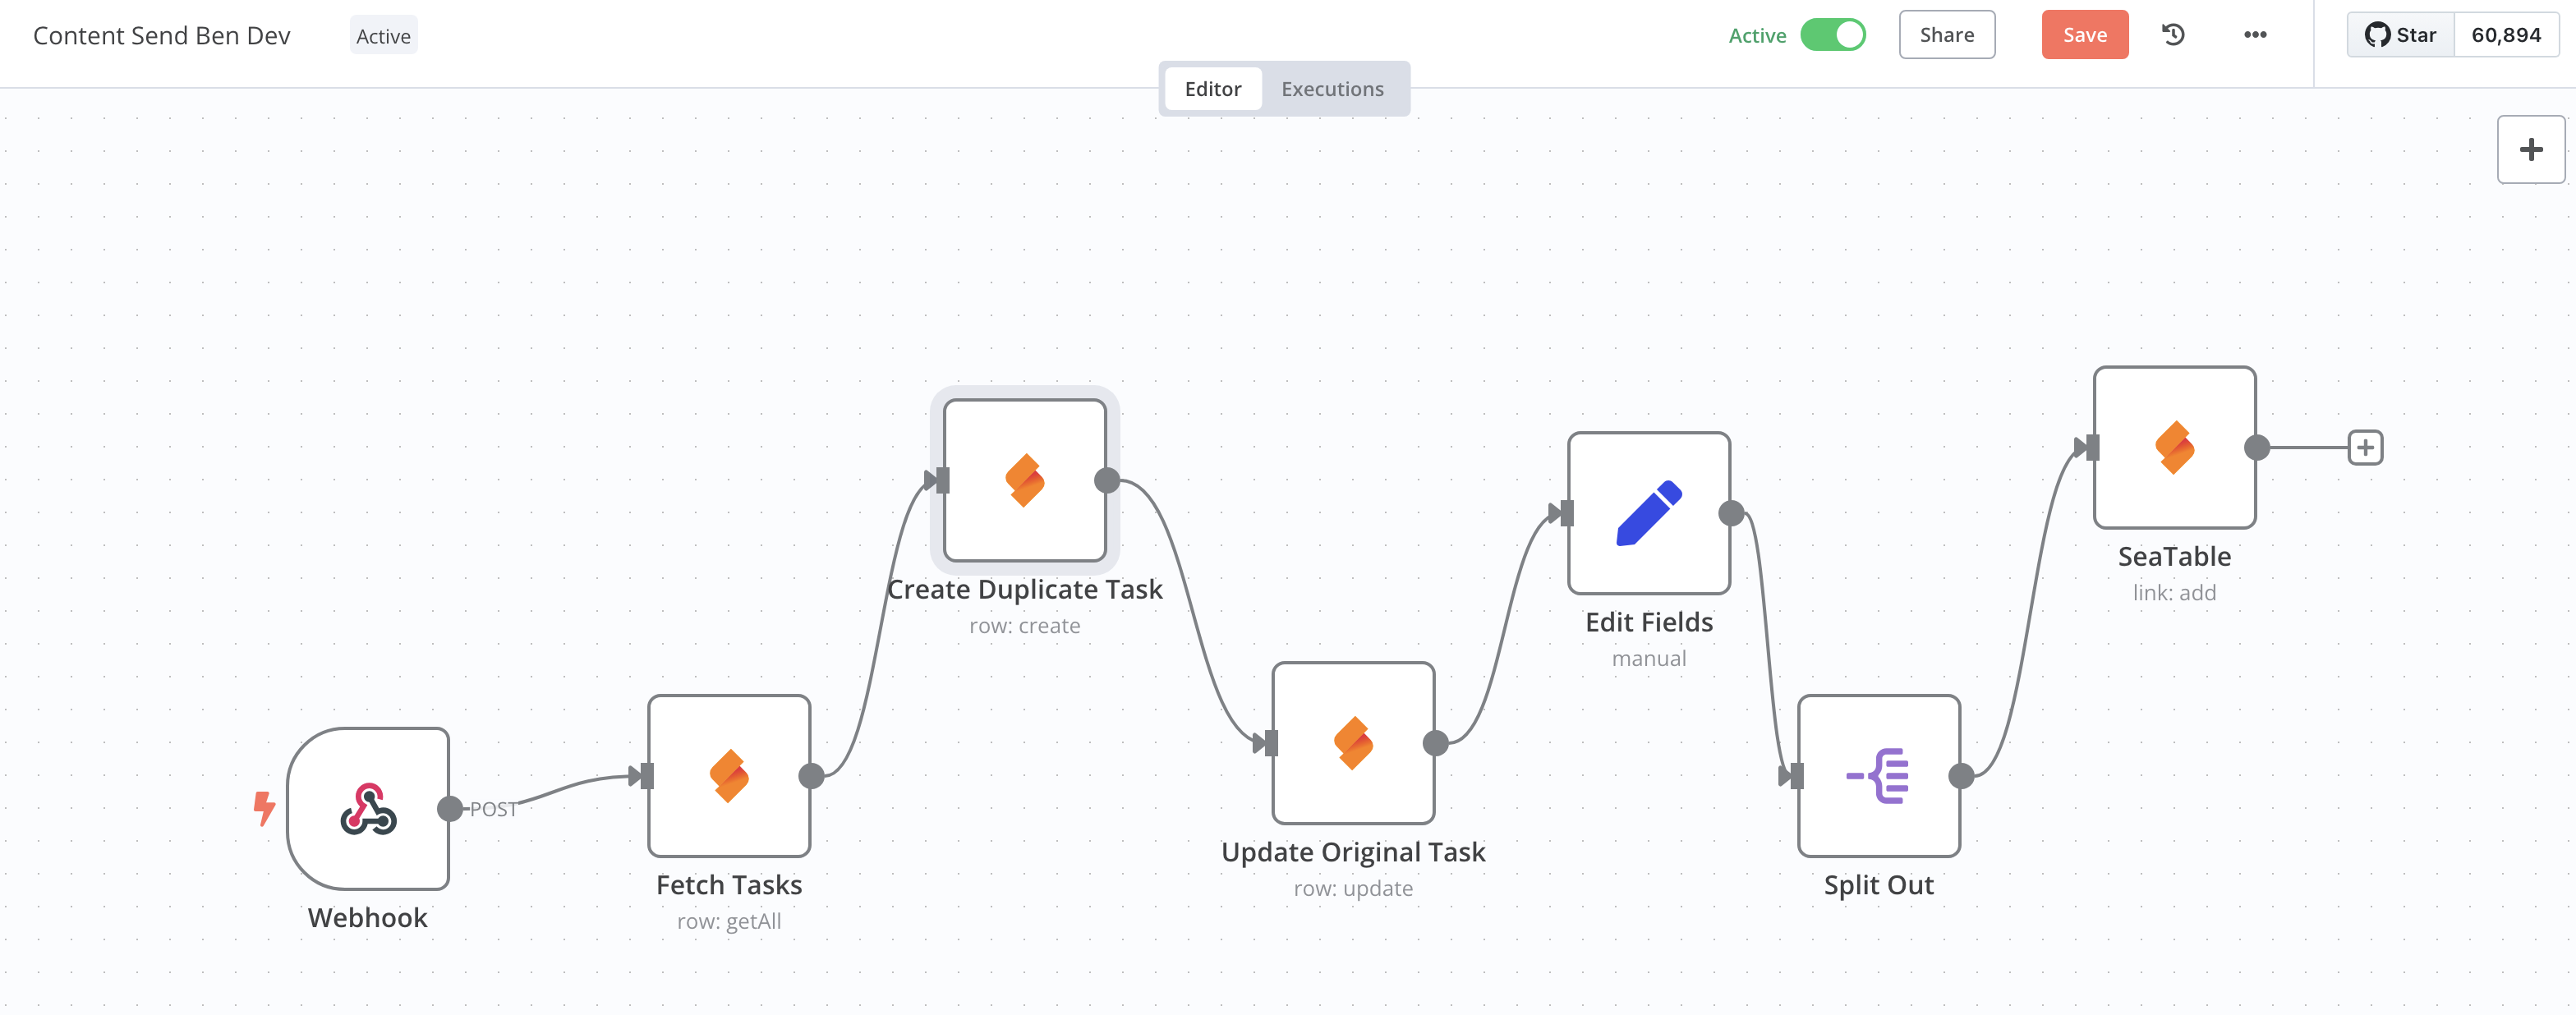The height and width of the screenshot is (1015, 2576).
Task: Toggle the Active workflow switch off
Action: coord(1832,35)
